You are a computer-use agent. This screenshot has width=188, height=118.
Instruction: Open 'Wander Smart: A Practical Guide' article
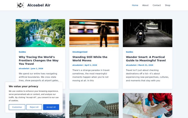tap(146, 59)
